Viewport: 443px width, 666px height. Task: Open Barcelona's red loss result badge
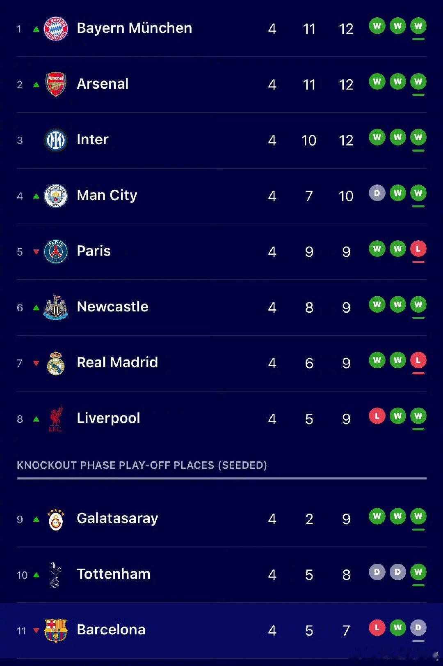[x=377, y=628]
